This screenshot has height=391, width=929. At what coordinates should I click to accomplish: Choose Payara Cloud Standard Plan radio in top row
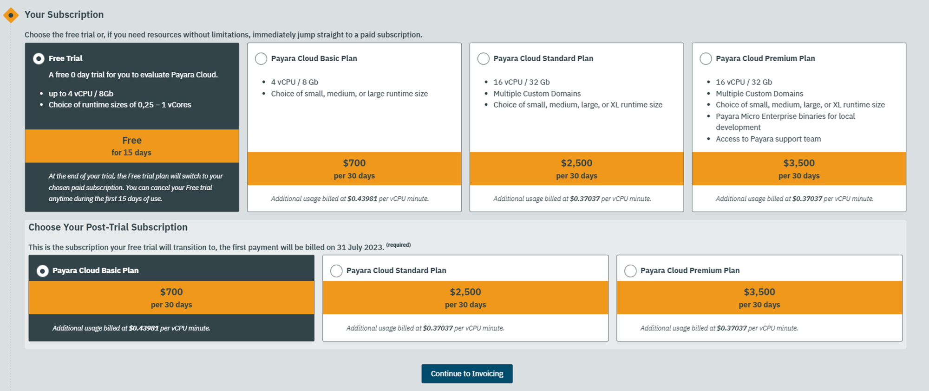click(484, 58)
